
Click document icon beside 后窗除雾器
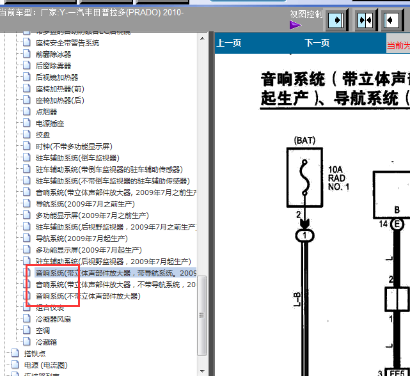[27, 65]
